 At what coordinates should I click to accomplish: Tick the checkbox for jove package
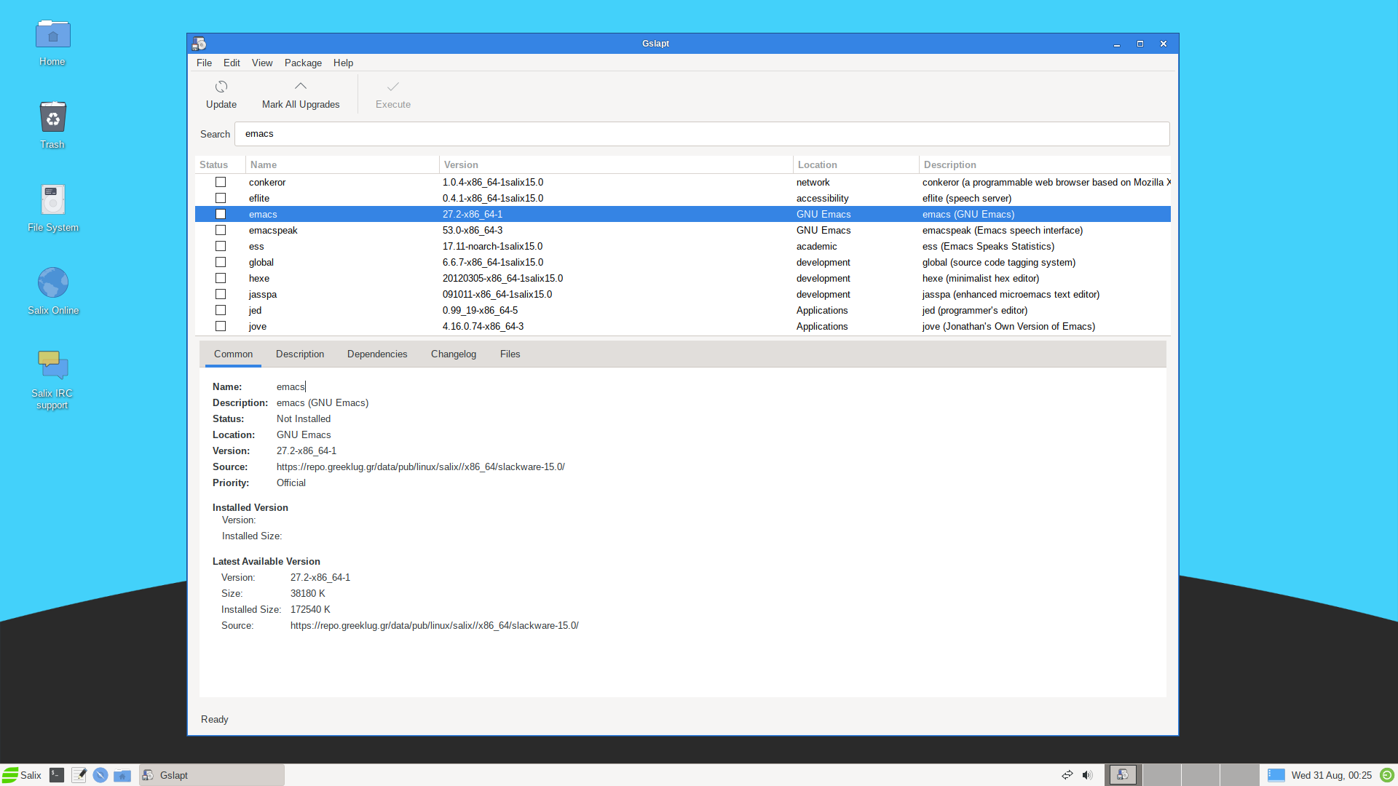click(x=221, y=326)
